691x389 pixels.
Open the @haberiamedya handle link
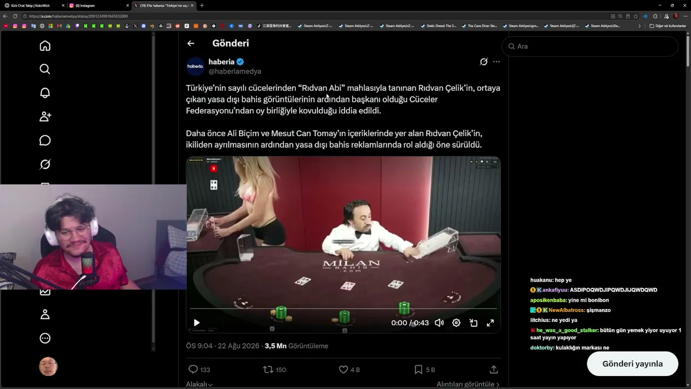point(235,71)
